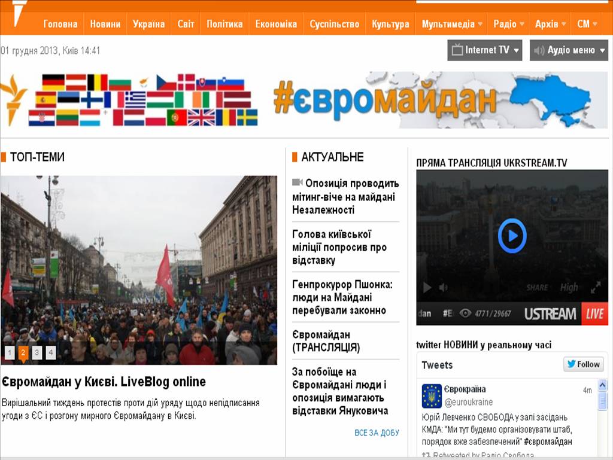Screen dimensions: 613x460
Task: Go to Новини section
Action: [x=105, y=24]
